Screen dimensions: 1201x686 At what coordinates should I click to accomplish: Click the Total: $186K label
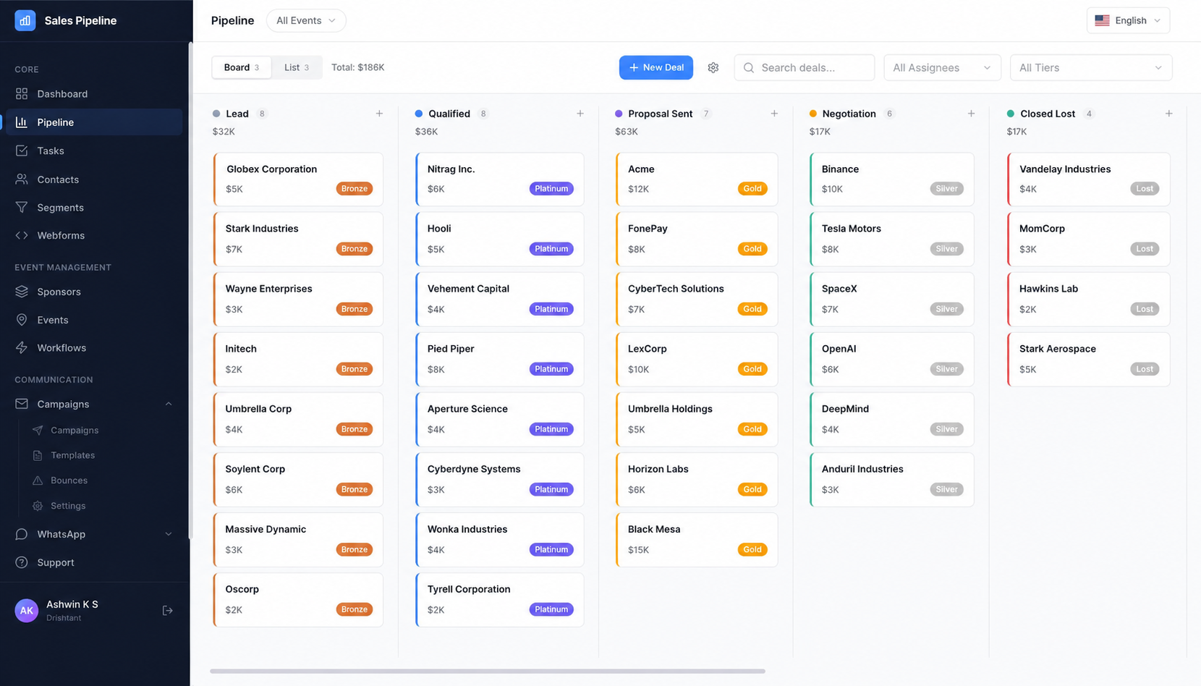357,67
